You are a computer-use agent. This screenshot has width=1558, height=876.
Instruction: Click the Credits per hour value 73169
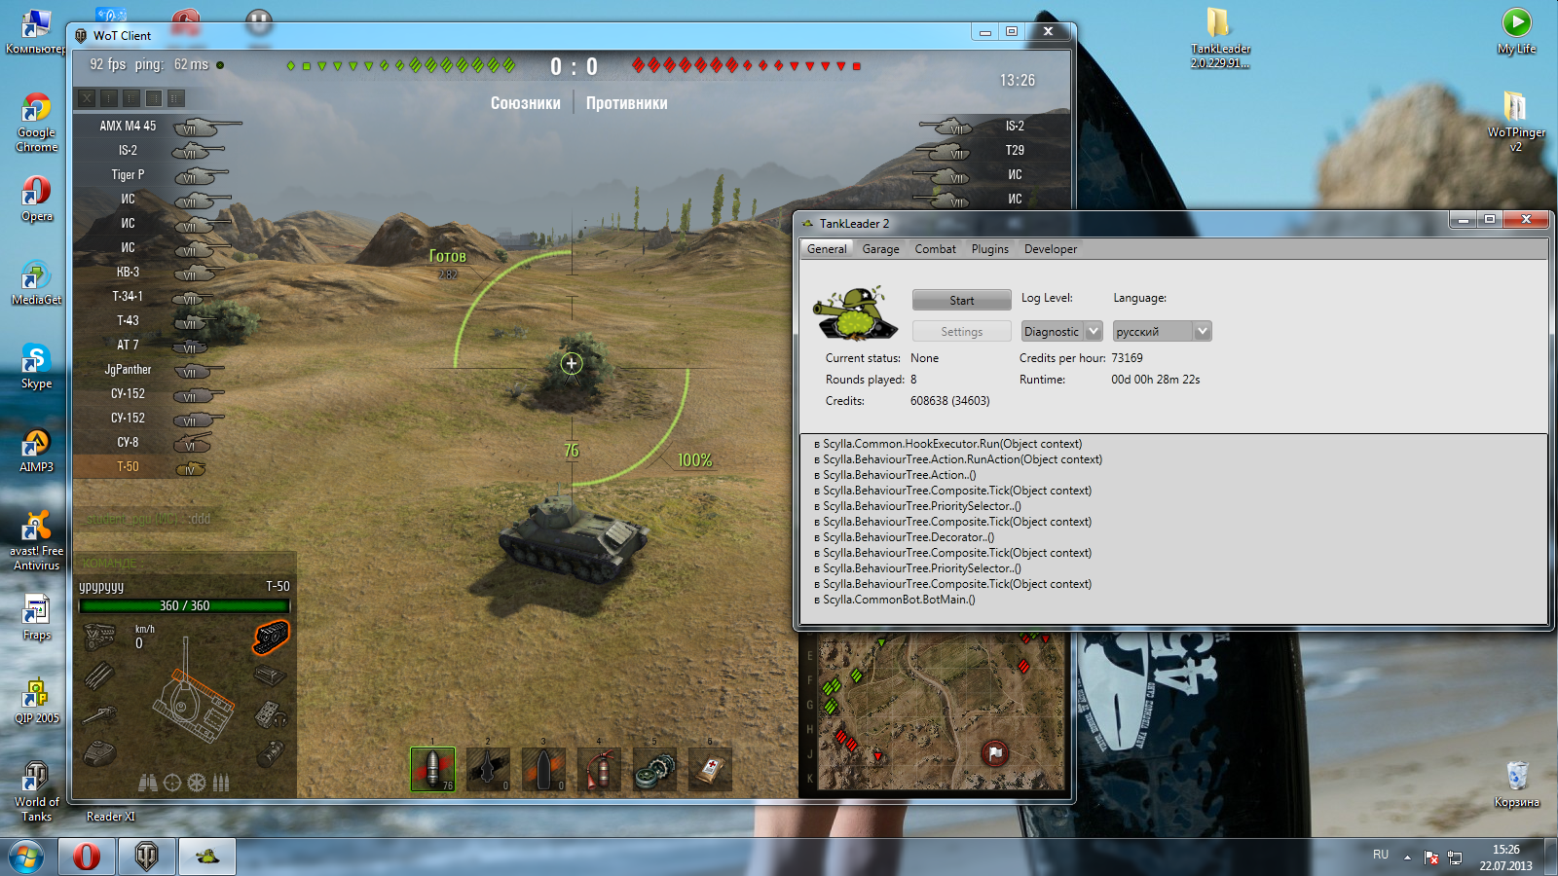[1127, 358]
